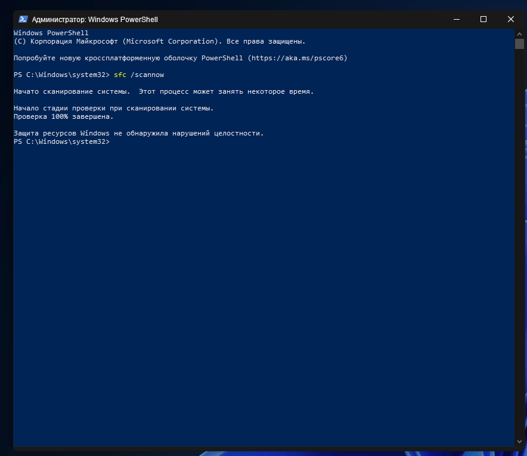Click the copyright line 'Корпорация Майкрософт'
This screenshot has height=456, width=527.
[x=159, y=41]
